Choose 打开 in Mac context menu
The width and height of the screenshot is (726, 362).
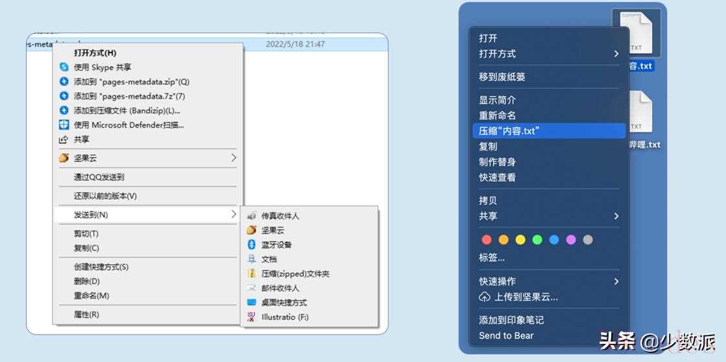point(488,38)
